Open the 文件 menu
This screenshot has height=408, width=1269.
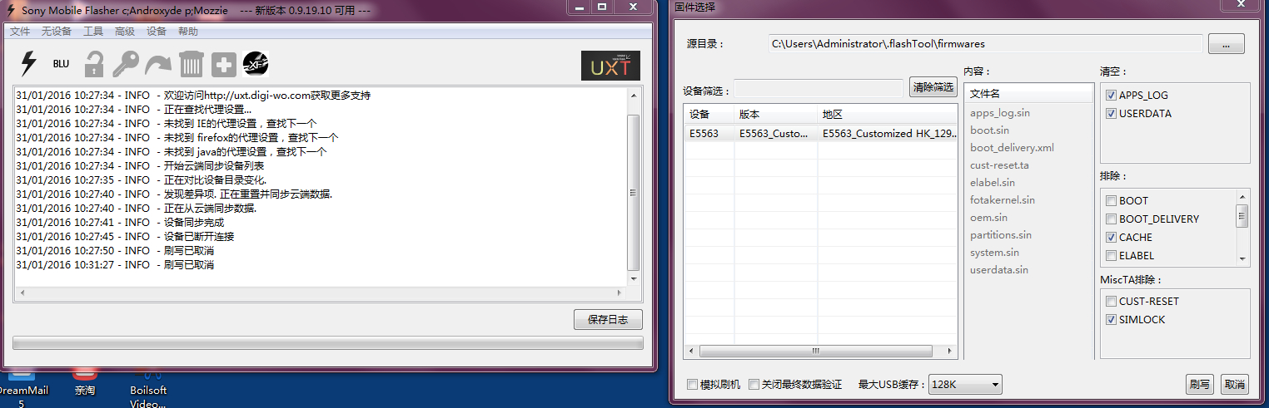pos(20,32)
